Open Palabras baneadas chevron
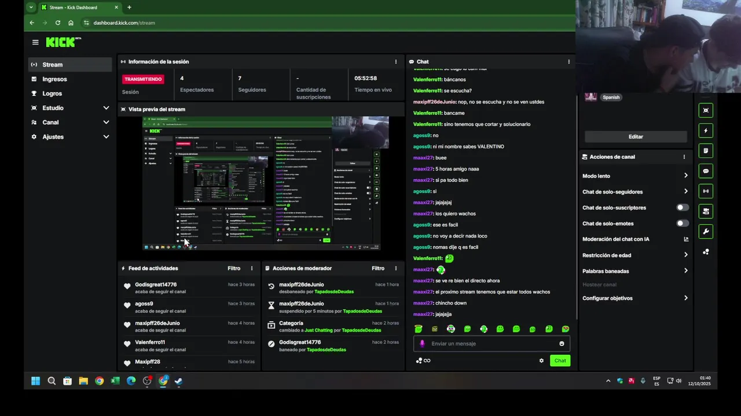This screenshot has height=416, width=741. pyautogui.click(x=686, y=271)
